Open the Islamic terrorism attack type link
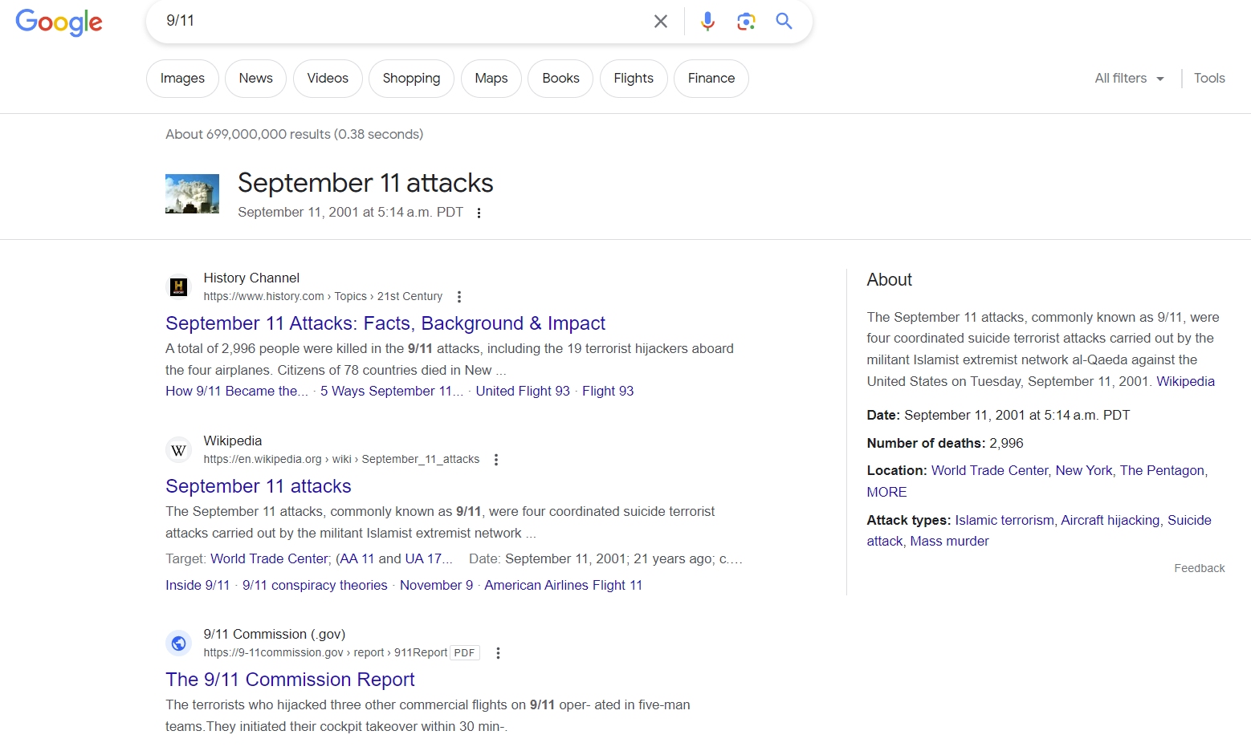 click(1004, 521)
